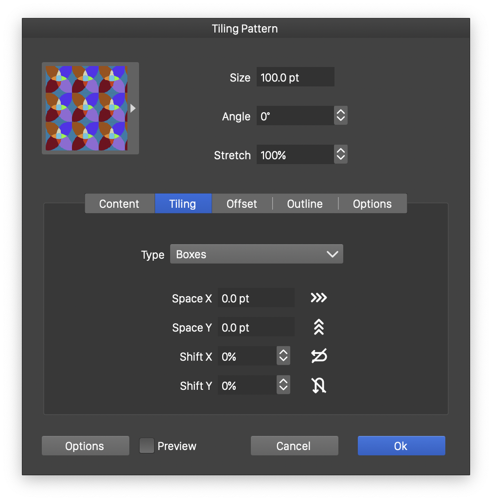Toggle the Preview checkbox
This screenshot has width=492, height=501.
tap(147, 446)
